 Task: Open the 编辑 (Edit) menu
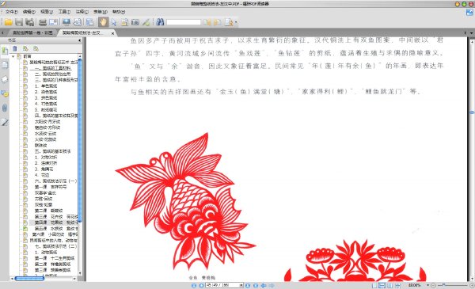click(29, 12)
